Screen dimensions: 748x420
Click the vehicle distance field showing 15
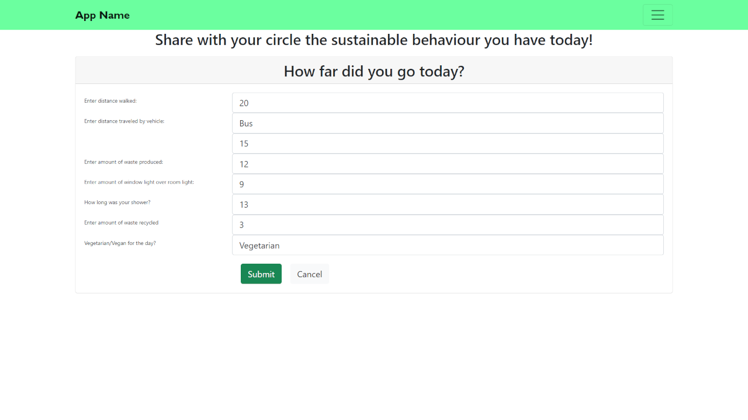click(448, 143)
